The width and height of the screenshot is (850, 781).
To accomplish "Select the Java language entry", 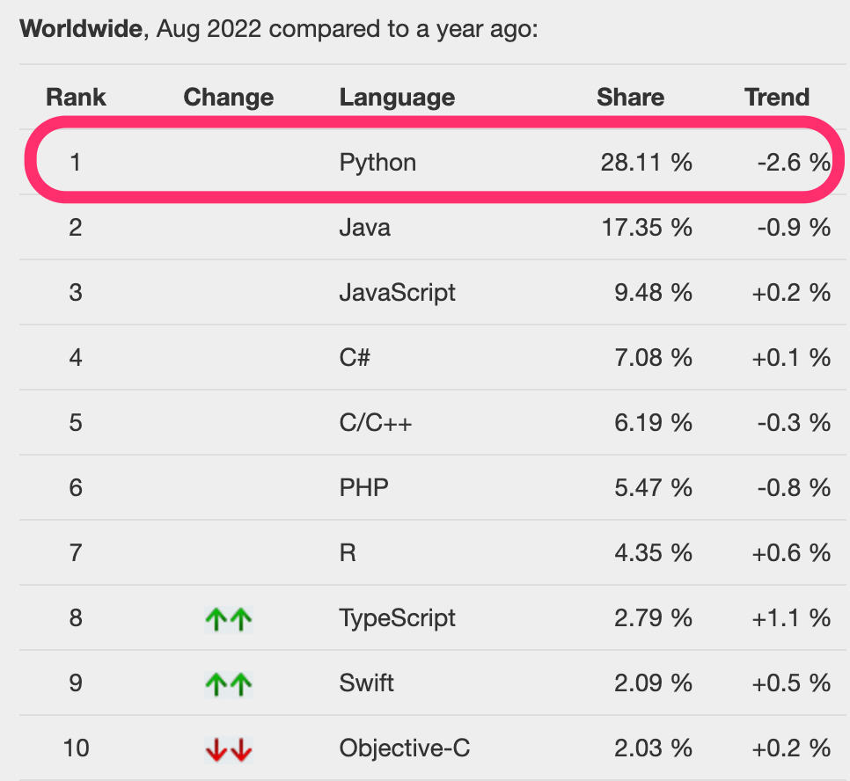I will [365, 227].
